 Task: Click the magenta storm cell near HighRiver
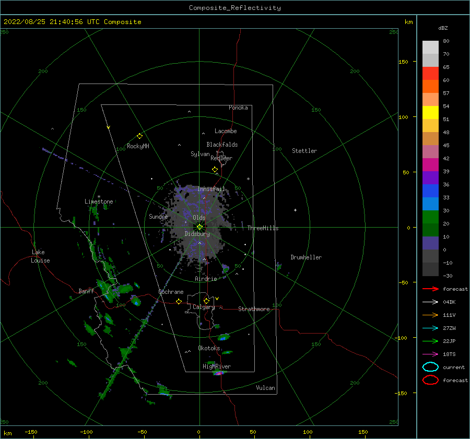click(218, 373)
